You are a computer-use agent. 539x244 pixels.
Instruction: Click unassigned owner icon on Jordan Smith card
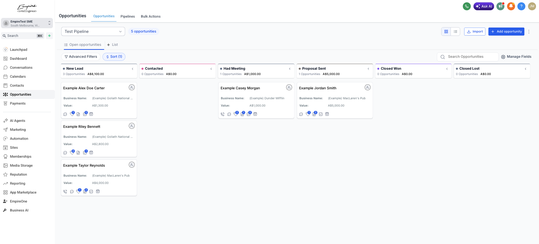pyautogui.click(x=368, y=87)
